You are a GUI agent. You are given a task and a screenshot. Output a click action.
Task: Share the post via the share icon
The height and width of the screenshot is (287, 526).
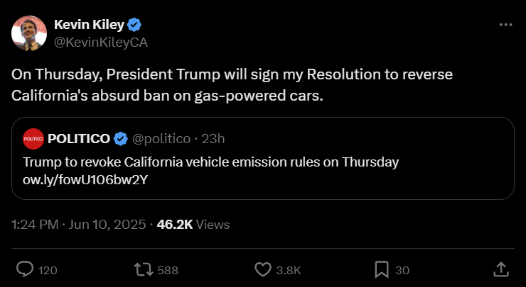click(500, 270)
